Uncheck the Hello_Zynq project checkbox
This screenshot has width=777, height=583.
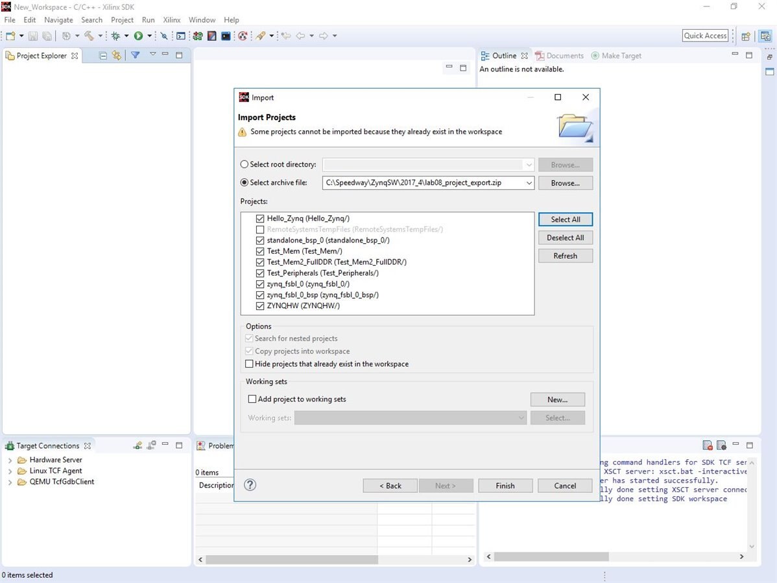point(260,219)
